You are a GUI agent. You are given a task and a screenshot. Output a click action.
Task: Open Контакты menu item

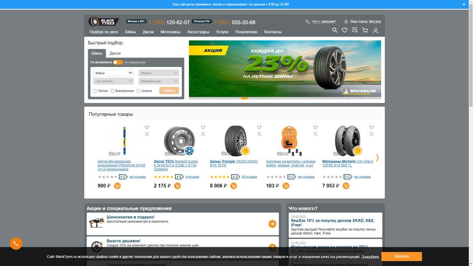(272, 32)
